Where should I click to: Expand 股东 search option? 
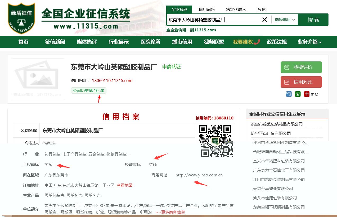261,9
